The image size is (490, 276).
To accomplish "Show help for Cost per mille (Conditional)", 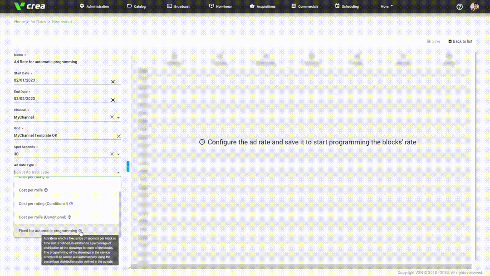I will tap(69, 217).
